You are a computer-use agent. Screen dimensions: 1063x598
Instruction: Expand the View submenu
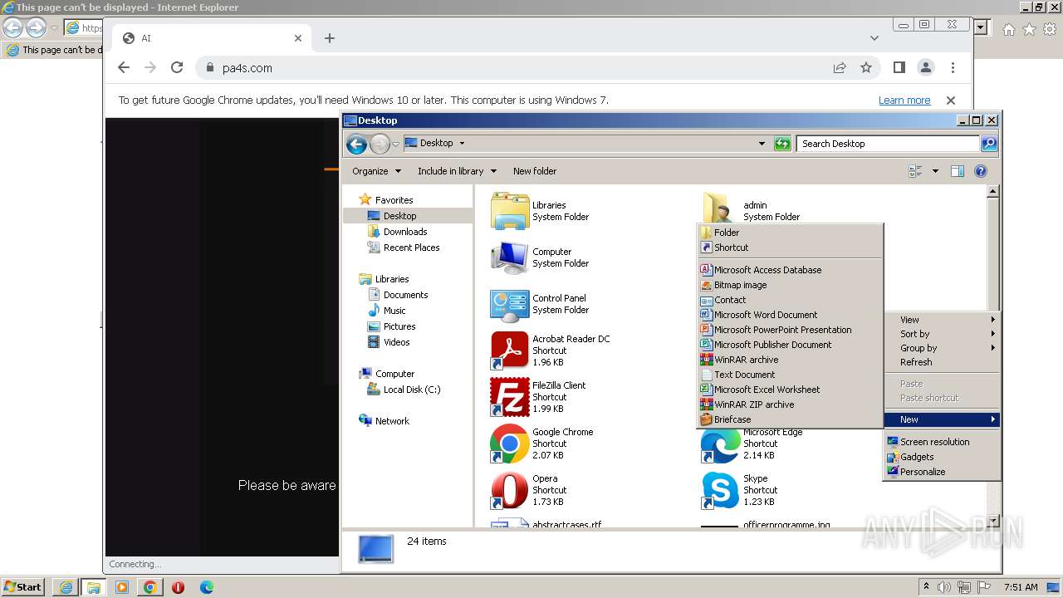pos(943,320)
